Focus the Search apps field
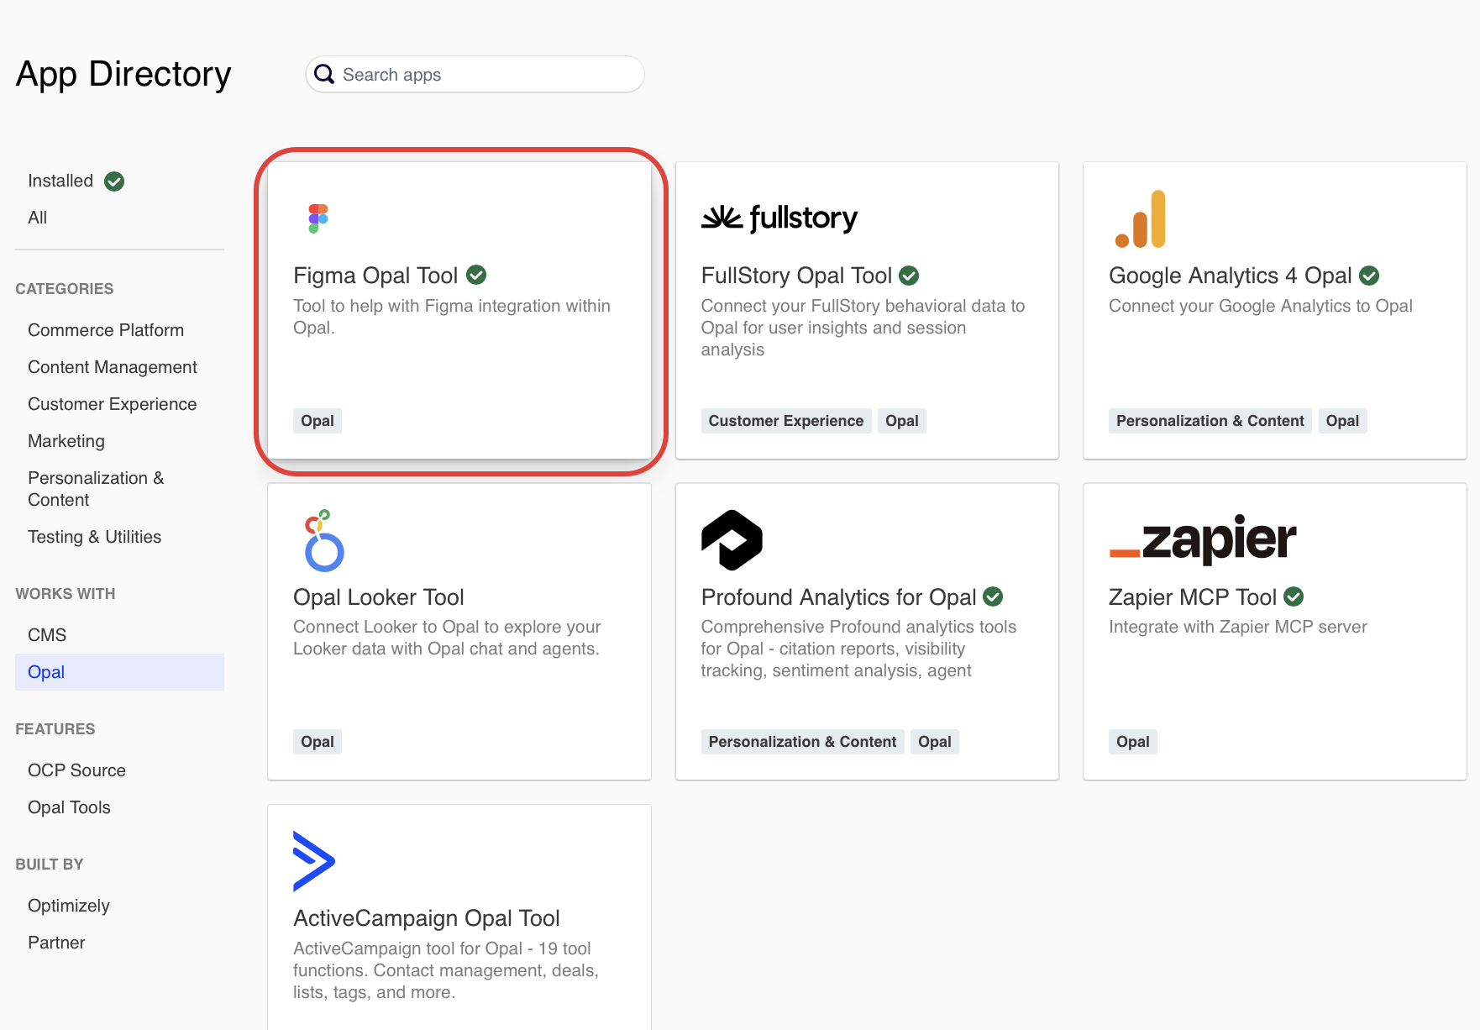 (475, 75)
